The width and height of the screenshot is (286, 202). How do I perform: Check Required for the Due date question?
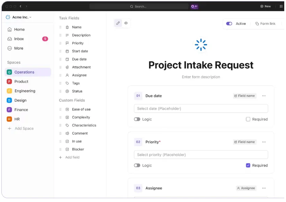(248, 119)
